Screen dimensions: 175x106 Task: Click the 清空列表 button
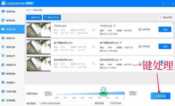[x=166, y=17]
